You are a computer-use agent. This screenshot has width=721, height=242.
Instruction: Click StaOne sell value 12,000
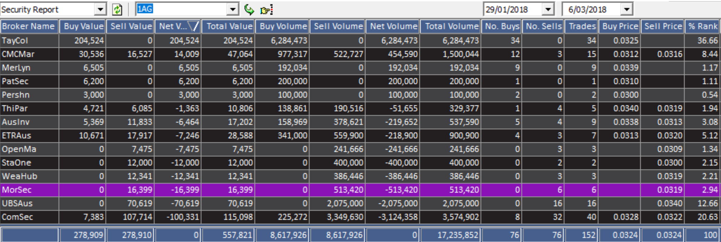(139, 162)
